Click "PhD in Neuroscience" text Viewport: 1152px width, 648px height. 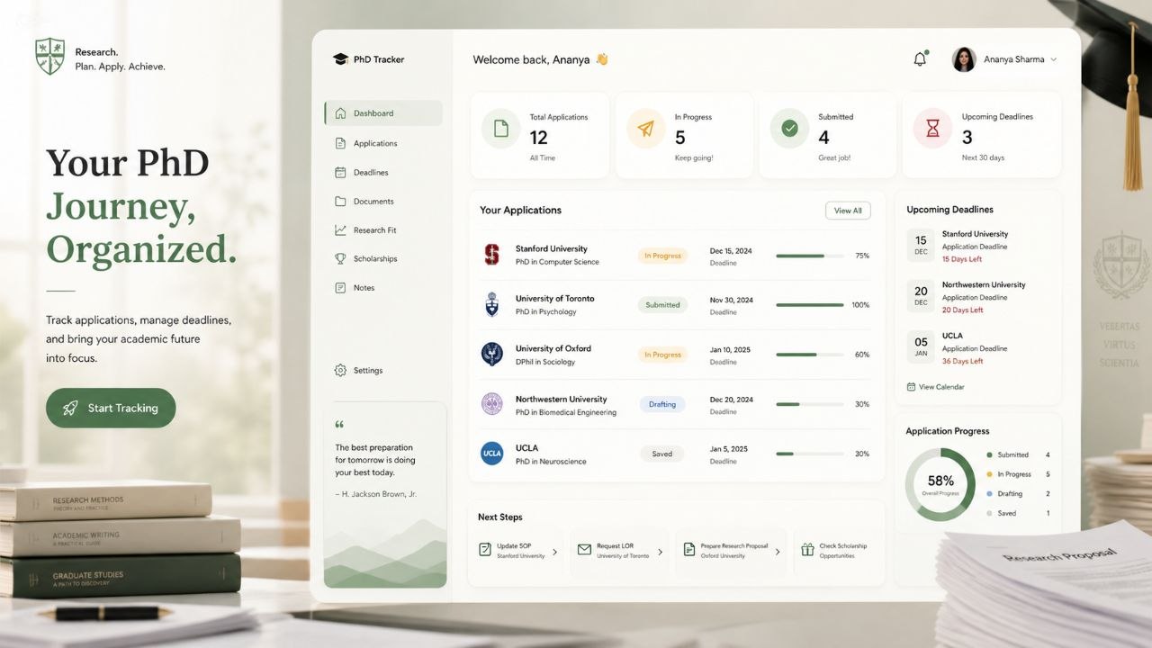[x=551, y=462]
